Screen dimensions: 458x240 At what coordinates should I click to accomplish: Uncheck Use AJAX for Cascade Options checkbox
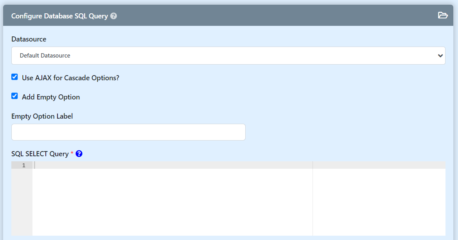point(14,77)
